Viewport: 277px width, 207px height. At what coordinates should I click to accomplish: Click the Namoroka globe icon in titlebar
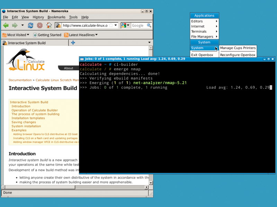point(4,11)
